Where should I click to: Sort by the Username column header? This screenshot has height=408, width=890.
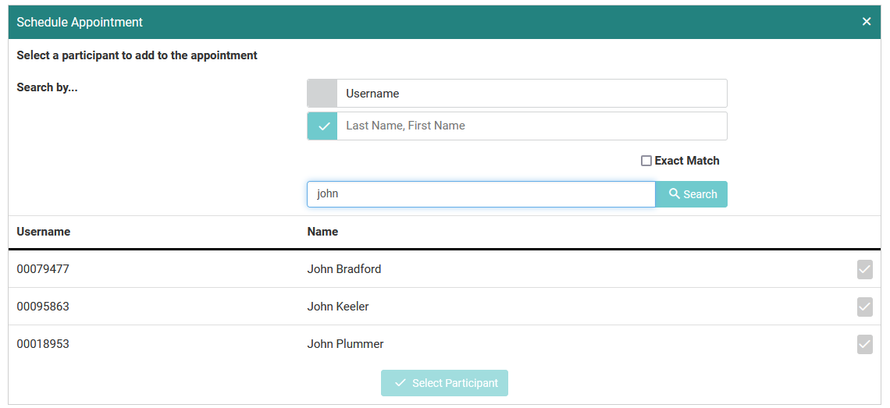pyautogui.click(x=44, y=232)
